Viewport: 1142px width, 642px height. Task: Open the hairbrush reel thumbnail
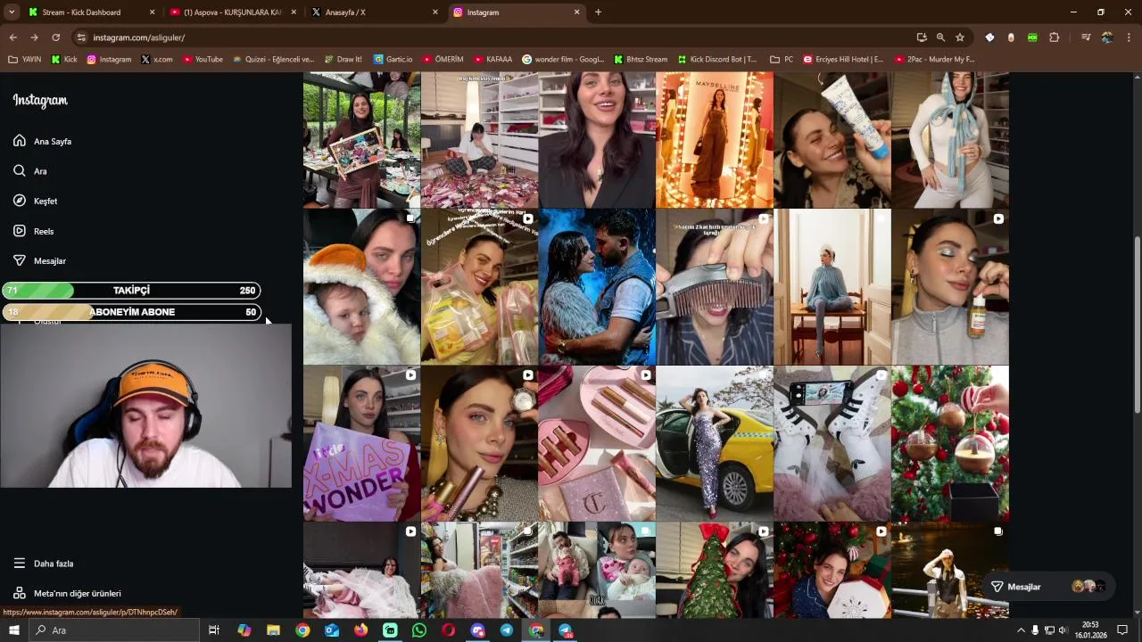[715, 286]
